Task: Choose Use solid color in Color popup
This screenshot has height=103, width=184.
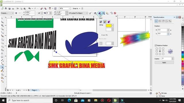Action: (105, 22)
